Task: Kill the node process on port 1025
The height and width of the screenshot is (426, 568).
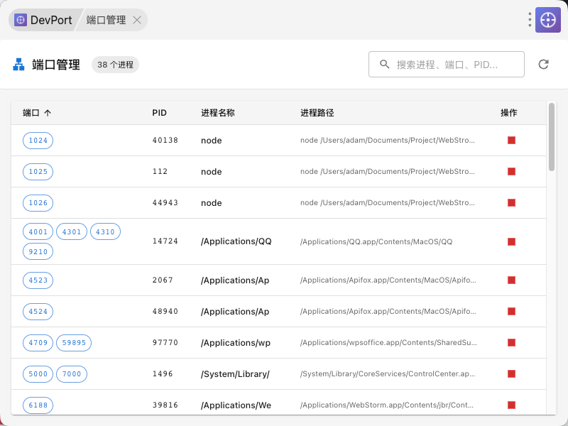Action: [511, 172]
